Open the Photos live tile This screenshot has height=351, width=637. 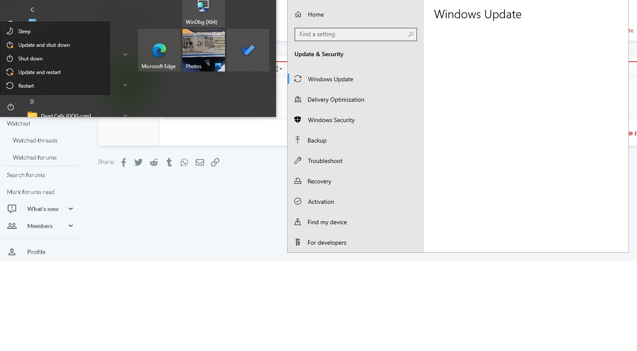click(204, 50)
